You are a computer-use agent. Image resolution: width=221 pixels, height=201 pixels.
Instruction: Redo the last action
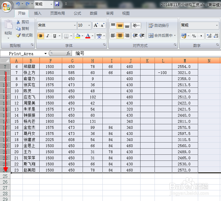[27, 4]
